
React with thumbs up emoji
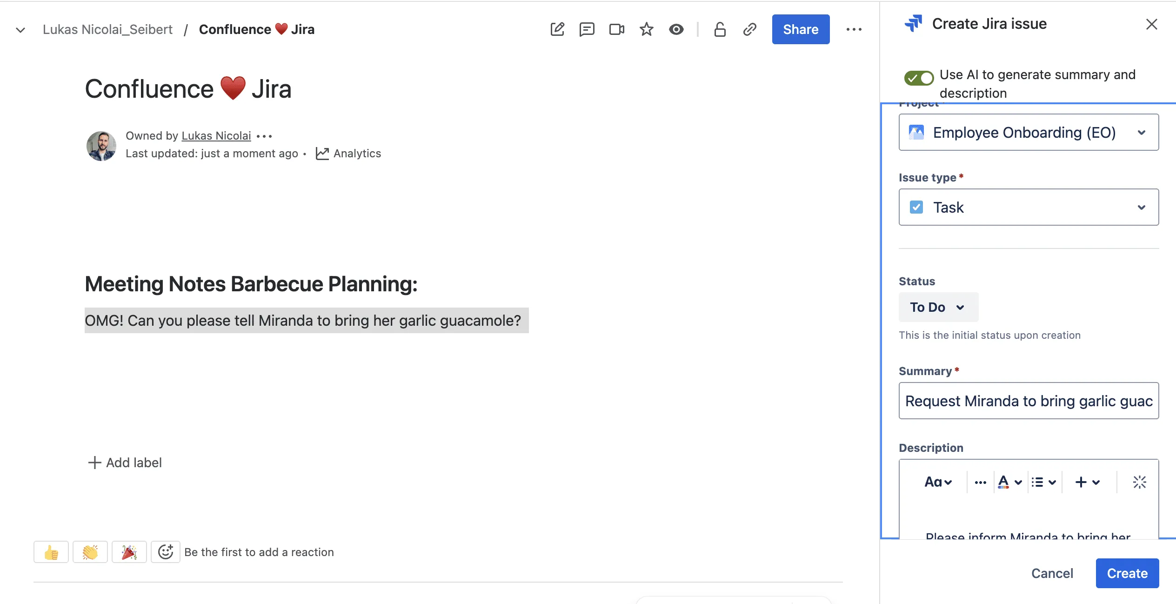[x=51, y=552]
